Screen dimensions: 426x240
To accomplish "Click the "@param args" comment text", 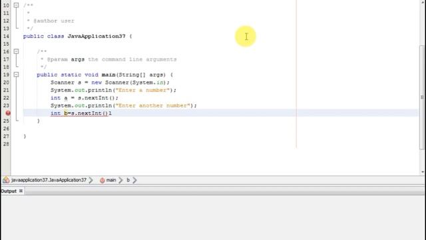I will (65, 59).
